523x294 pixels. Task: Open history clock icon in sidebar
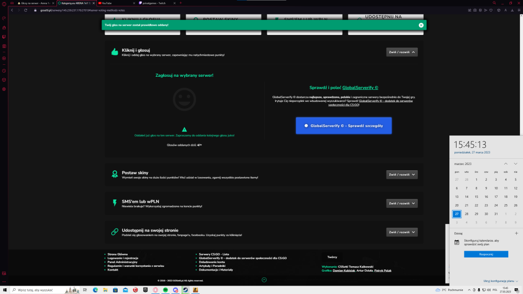pos(4,70)
